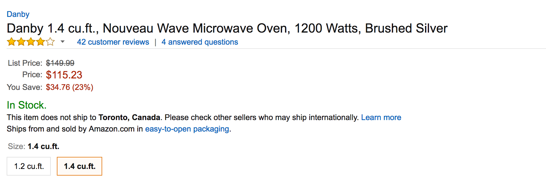Click the You Save label
Screen dimensions: 546x178
[24, 87]
